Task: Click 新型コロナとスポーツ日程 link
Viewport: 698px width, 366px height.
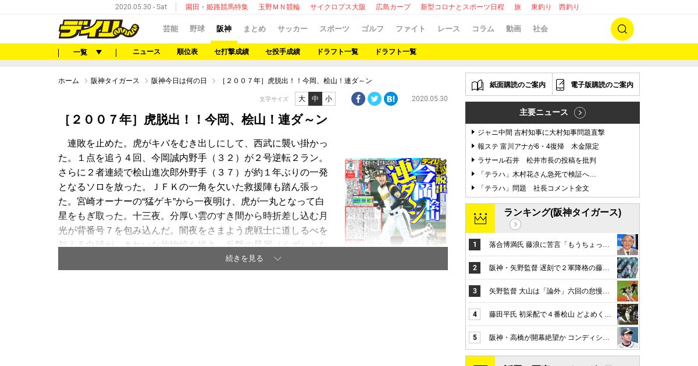Action: coord(462,7)
